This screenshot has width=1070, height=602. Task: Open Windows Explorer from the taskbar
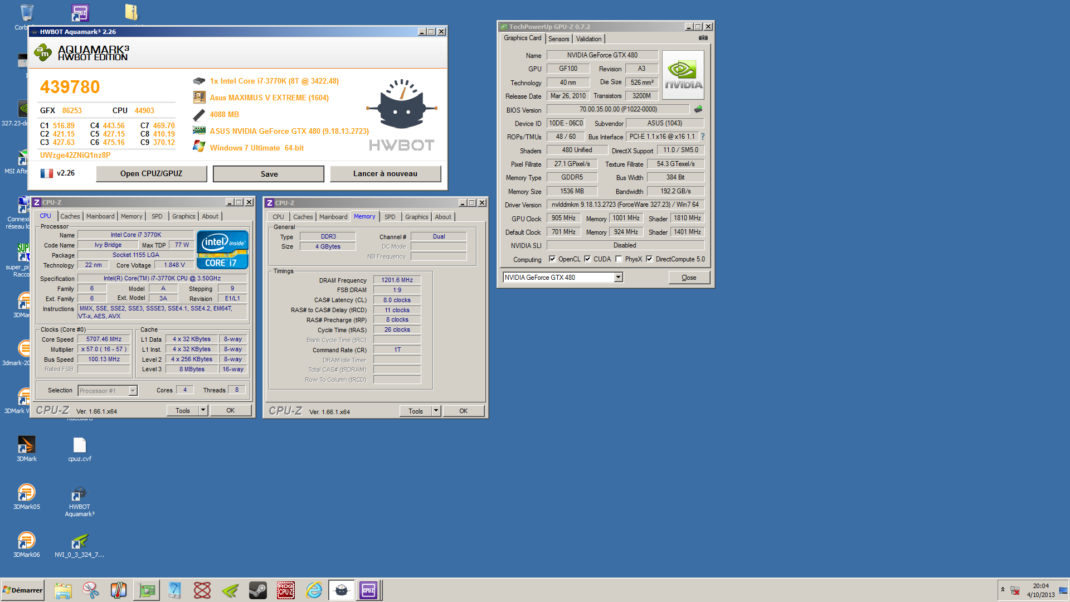[x=63, y=590]
